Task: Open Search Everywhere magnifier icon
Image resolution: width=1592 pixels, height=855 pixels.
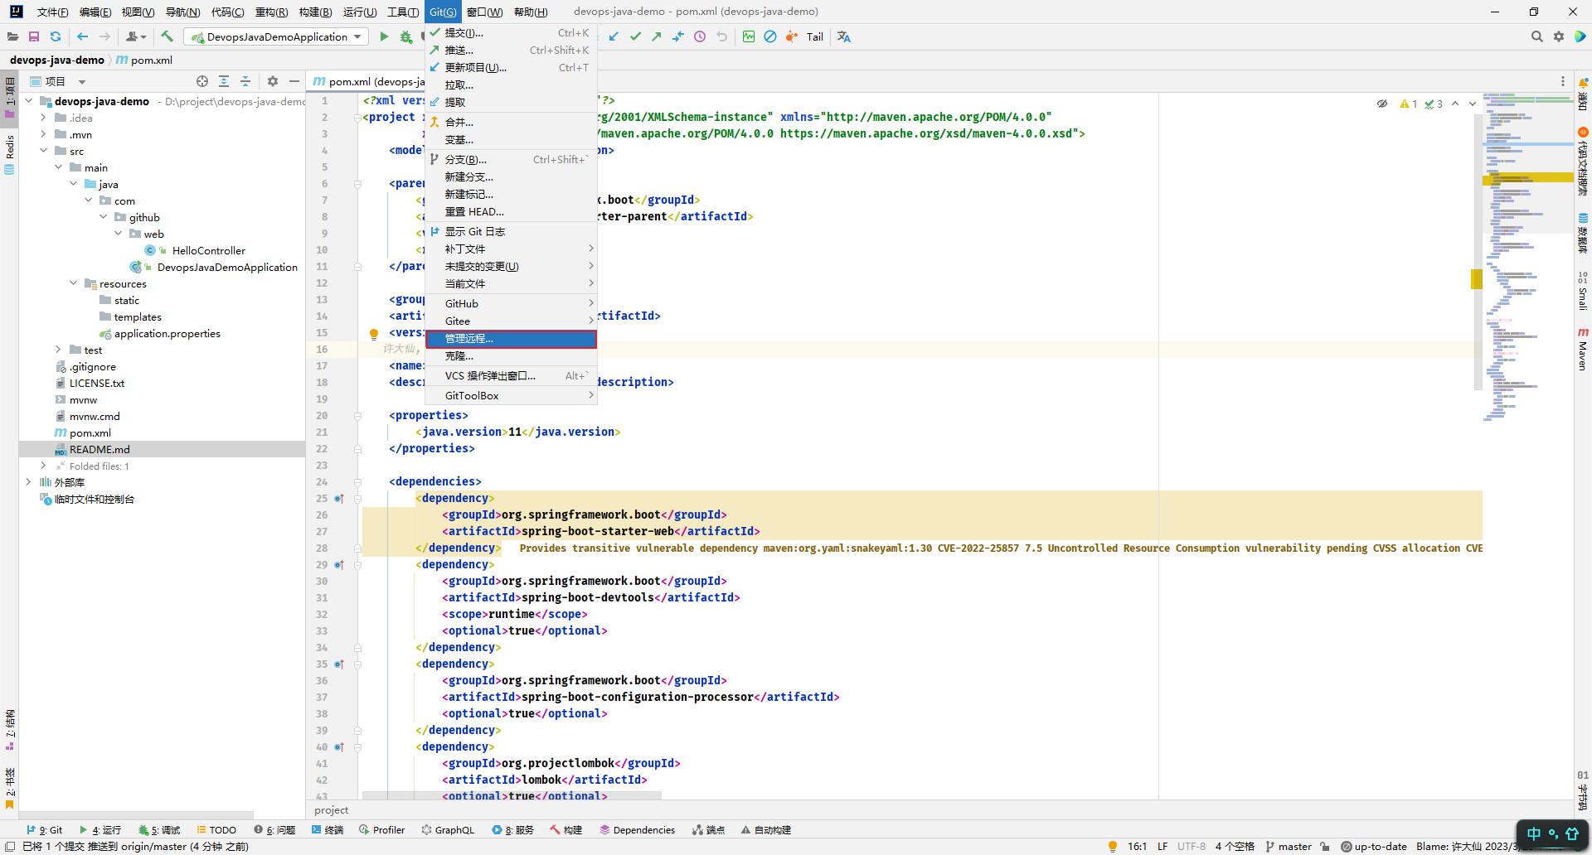Action: pos(1536,36)
